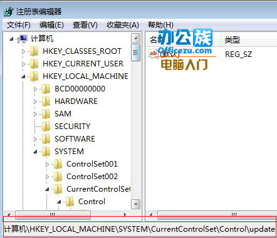
Task: Click values pane scroll left arrow
Action: click(151, 215)
